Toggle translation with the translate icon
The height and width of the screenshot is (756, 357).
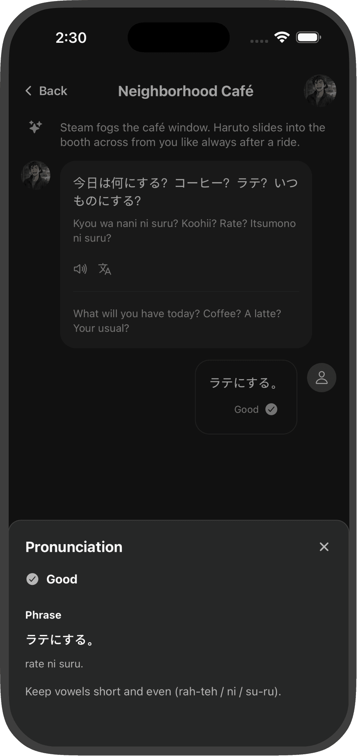pos(105,269)
